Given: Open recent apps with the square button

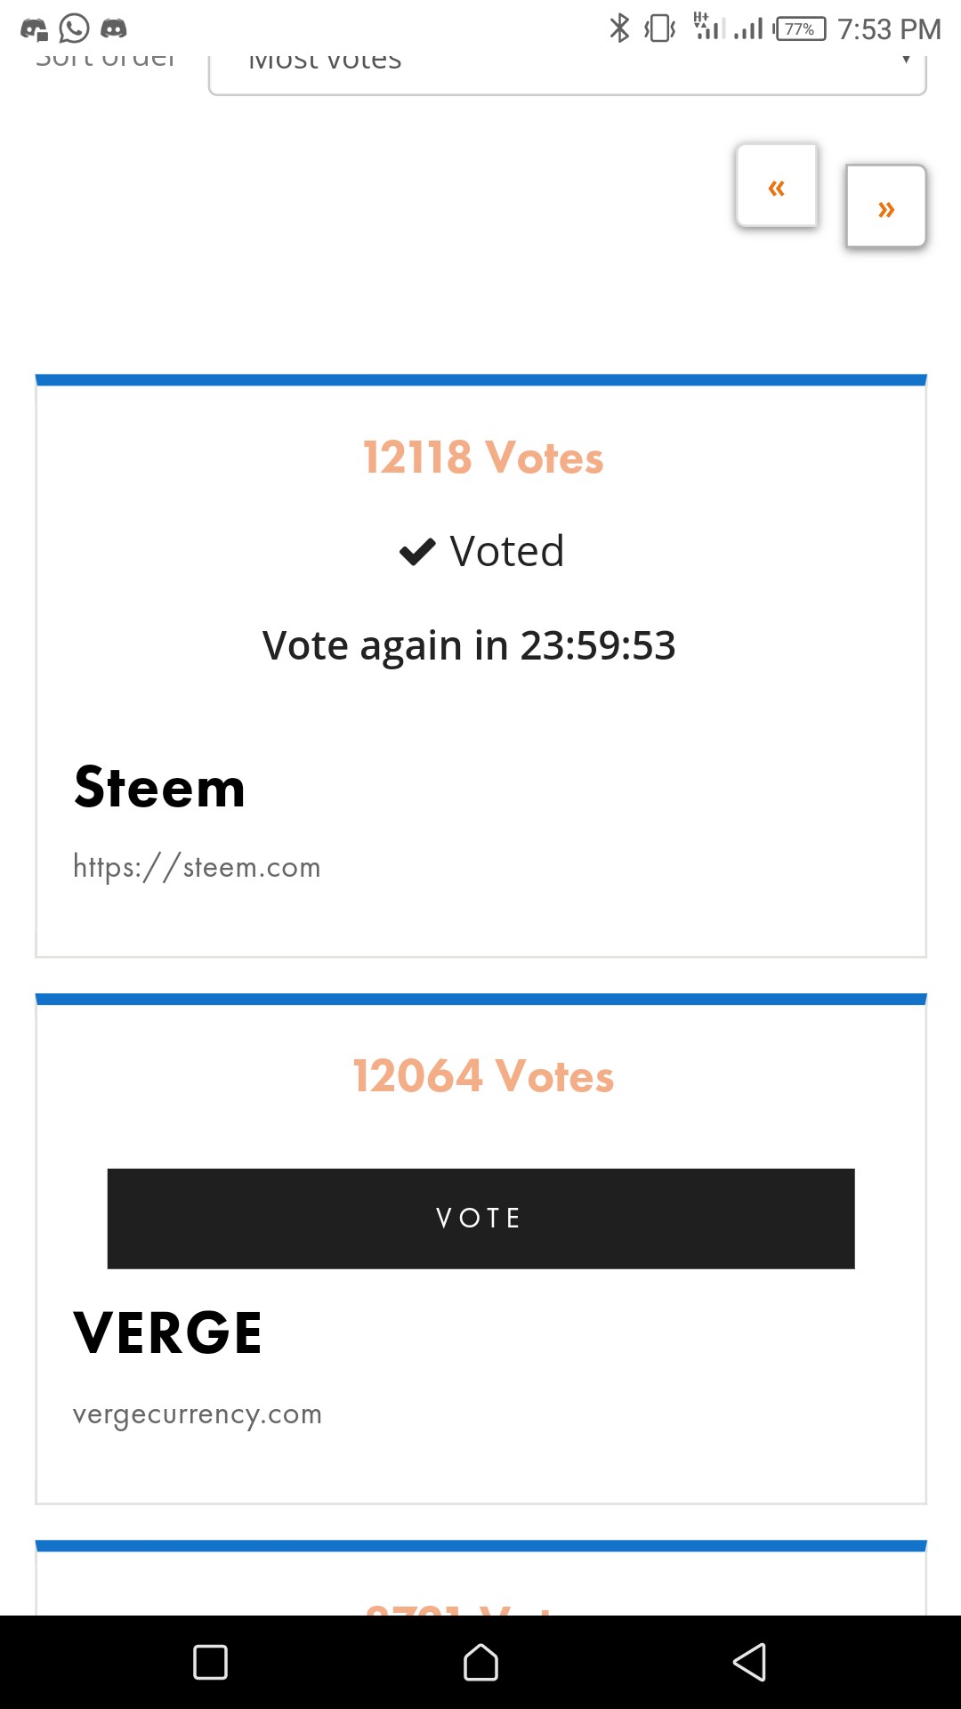Looking at the screenshot, I should (210, 1662).
